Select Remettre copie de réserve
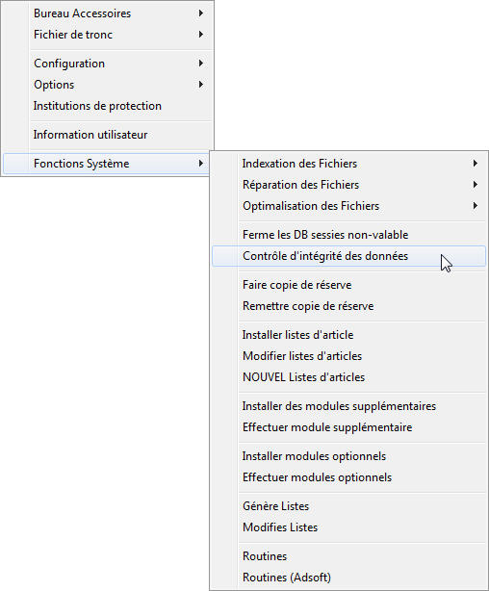The width and height of the screenshot is (489, 591). [x=348, y=306]
